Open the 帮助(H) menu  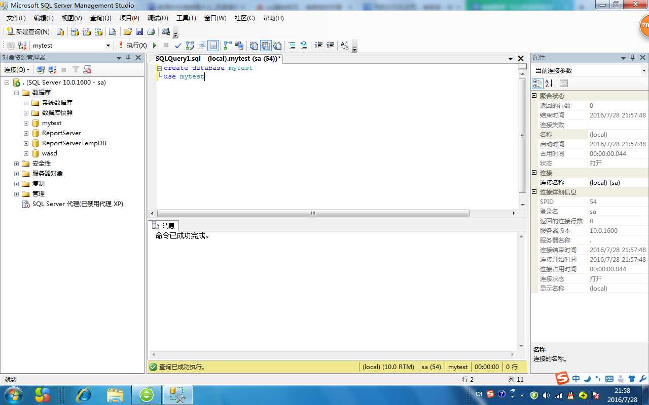pyautogui.click(x=273, y=18)
